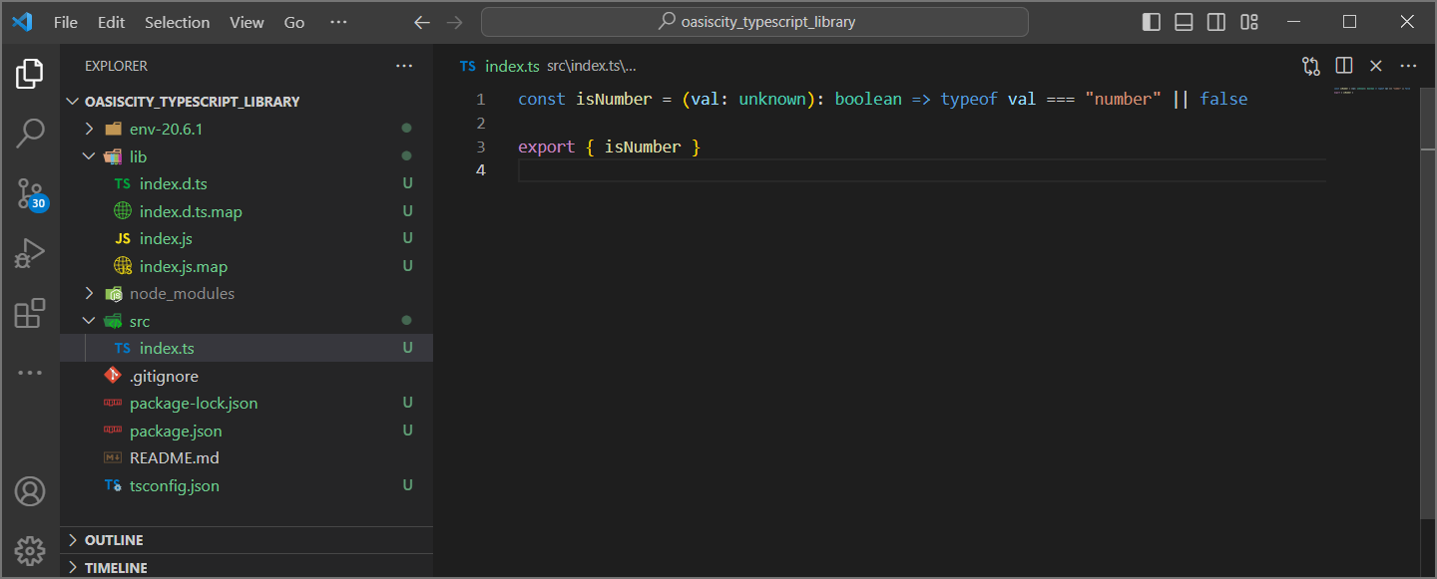Show hidden menus via title bar ellipsis

(x=339, y=22)
